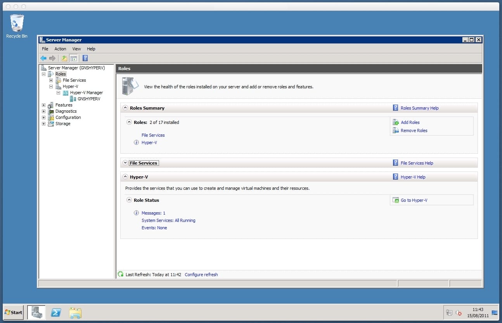Click the Storage node icon in tree

click(51, 124)
